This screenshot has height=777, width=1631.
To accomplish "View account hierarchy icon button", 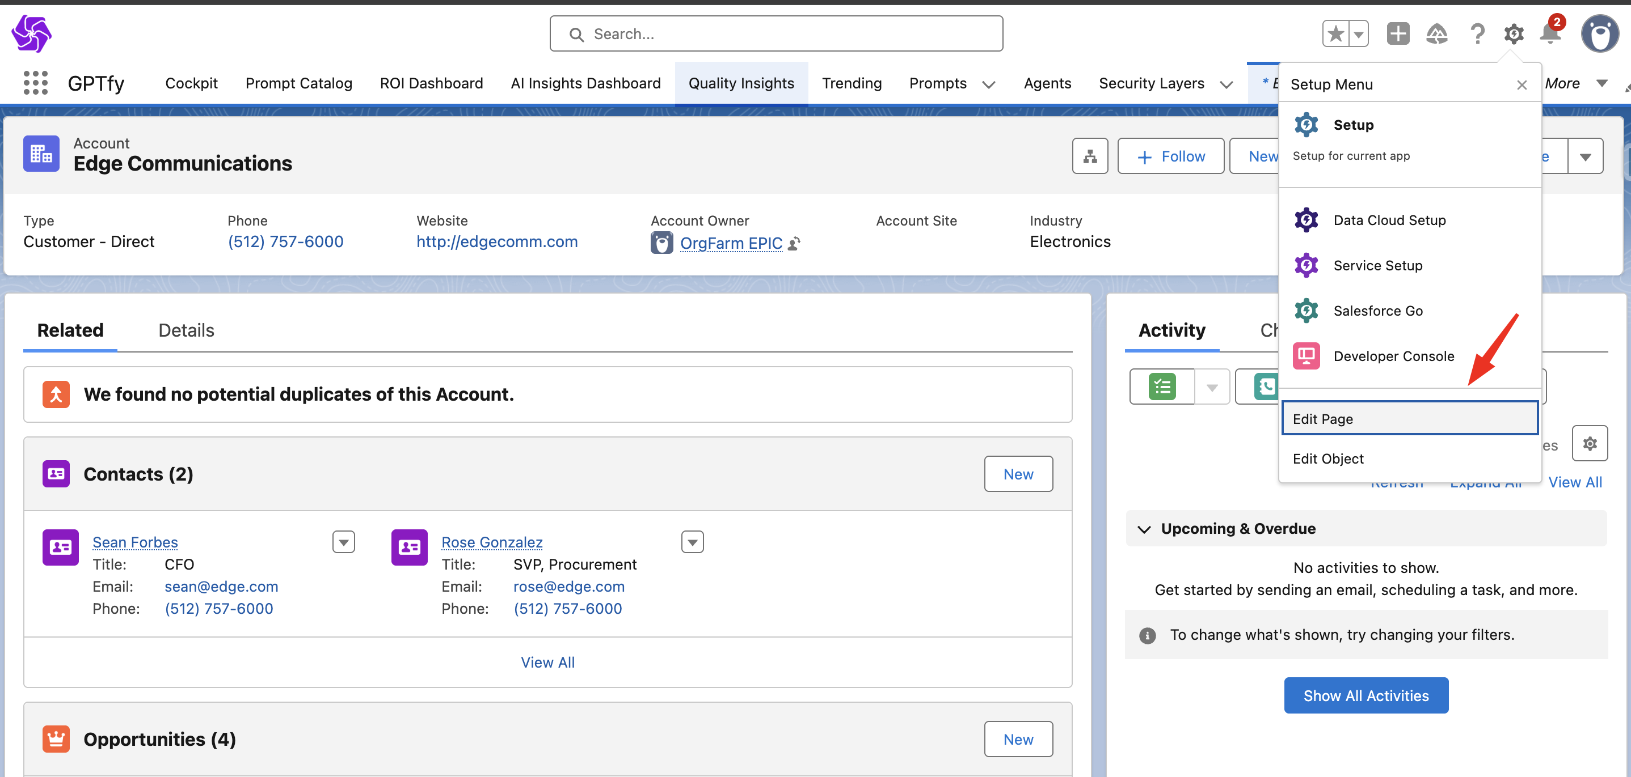I will (x=1090, y=156).
